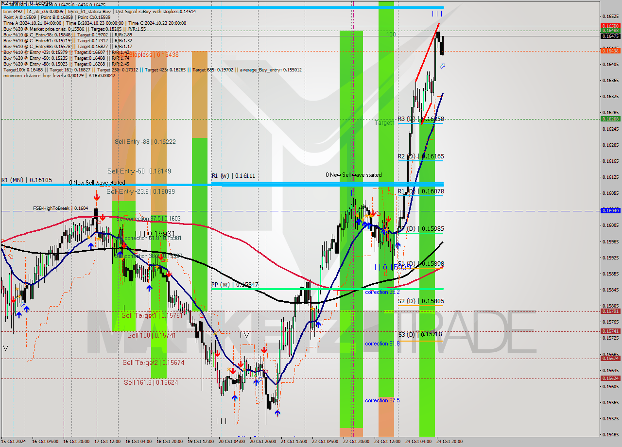Click the blue correction 87.5 label
Image resolution: width=622 pixels, height=447 pixels.
pyautogui.click(x=382, y=400)
